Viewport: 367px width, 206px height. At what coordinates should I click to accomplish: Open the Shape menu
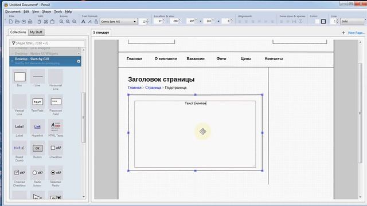[46, 11]
